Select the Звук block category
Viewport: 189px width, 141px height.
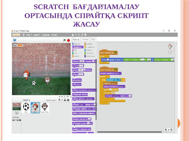point(75,50)
